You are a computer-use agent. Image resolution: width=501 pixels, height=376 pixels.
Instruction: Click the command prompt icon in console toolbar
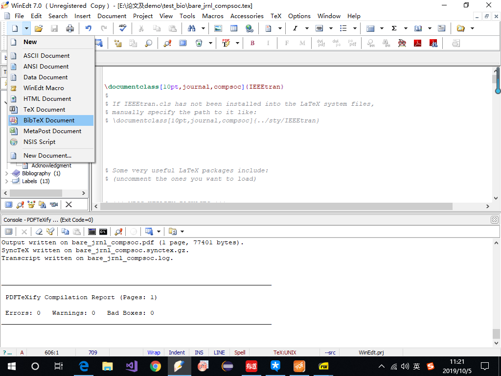click(103, 232)
